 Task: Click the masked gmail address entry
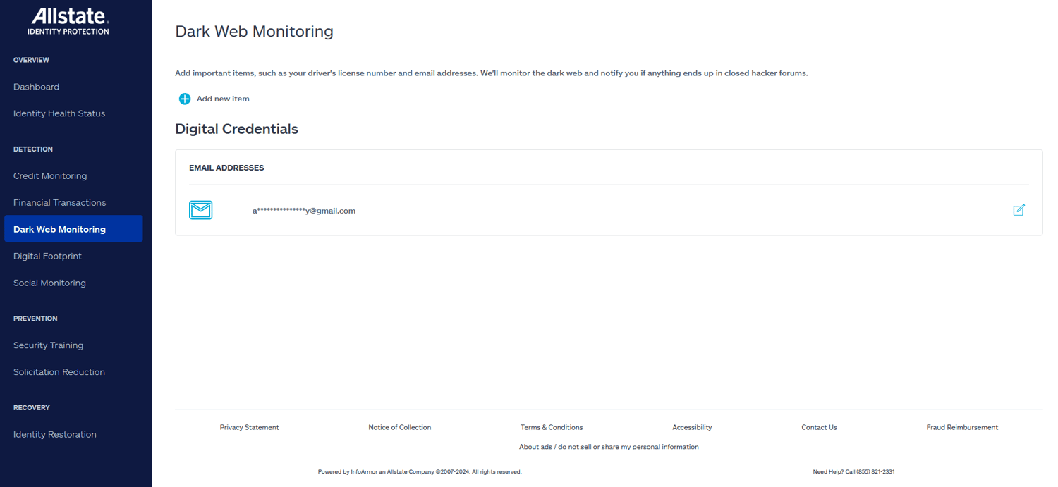[x=304, y=211]
